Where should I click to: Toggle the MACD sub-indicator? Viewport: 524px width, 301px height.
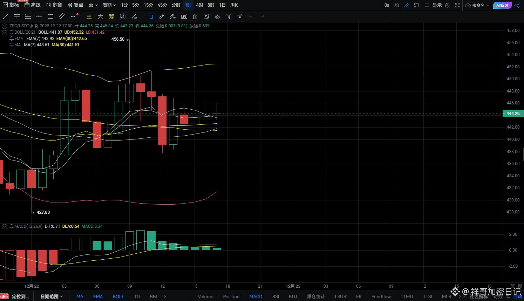tap(256, 296)
